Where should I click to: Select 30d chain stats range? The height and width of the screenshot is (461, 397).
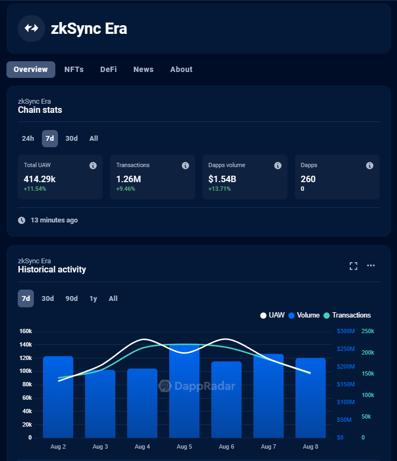click(x=71, y=139)
